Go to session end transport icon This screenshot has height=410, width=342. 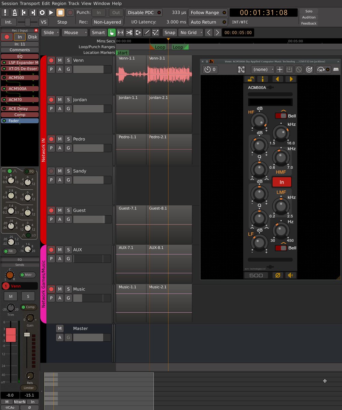coord(33,13)
